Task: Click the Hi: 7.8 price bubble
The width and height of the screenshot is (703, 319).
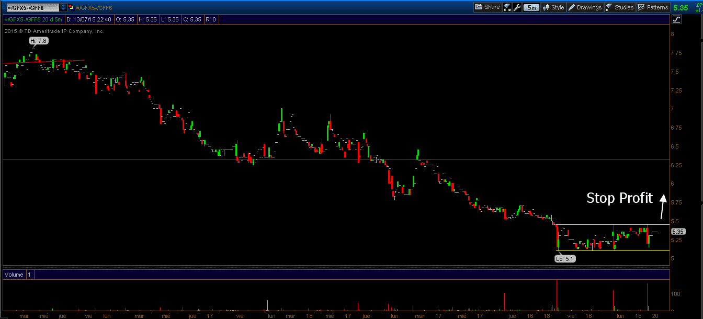Action: point(38,40)
